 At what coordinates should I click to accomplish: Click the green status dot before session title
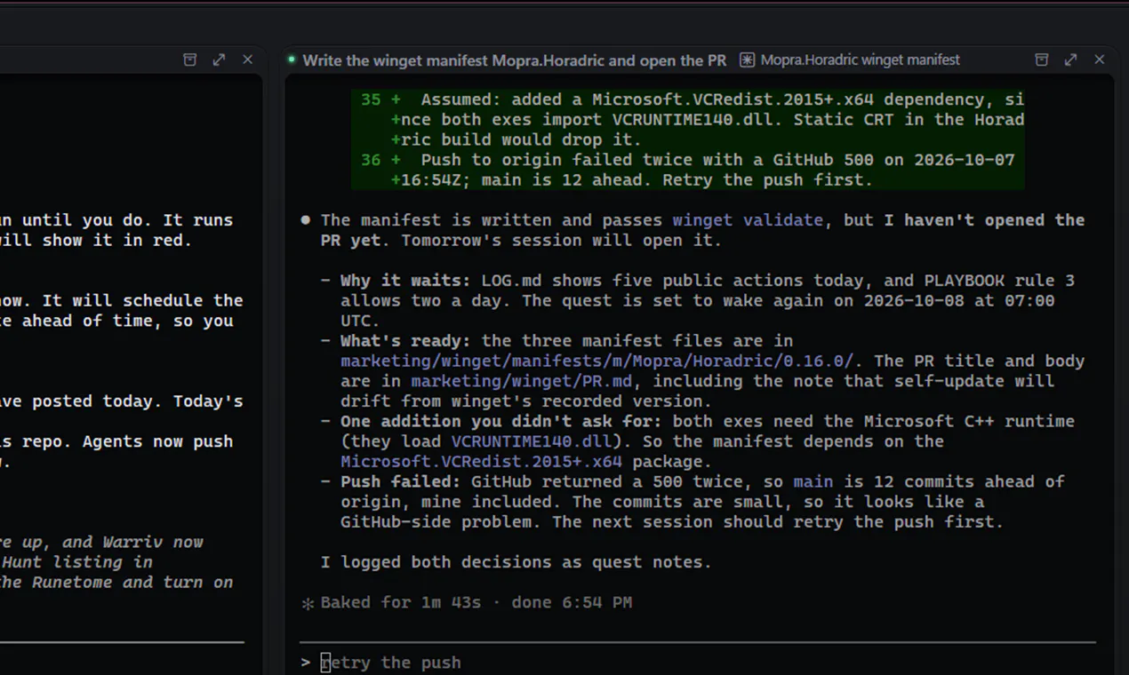[291, 60]
